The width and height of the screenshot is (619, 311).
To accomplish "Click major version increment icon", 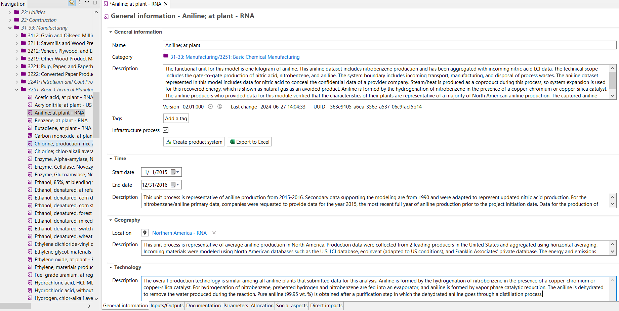I will (220, 106).
